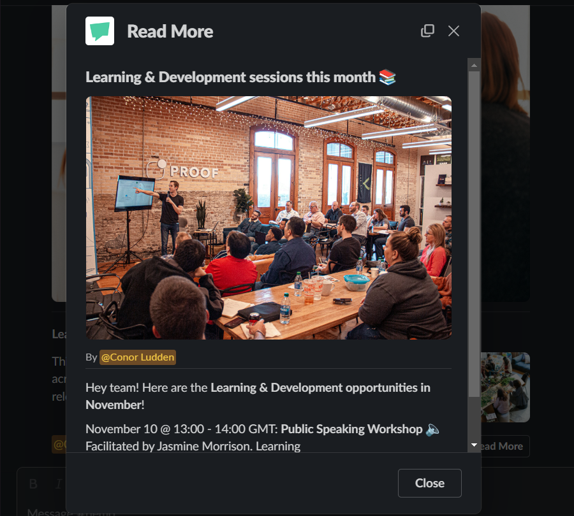
Task: Click the scrollbar track below the thumb
Action: click(x=474, y=417)
